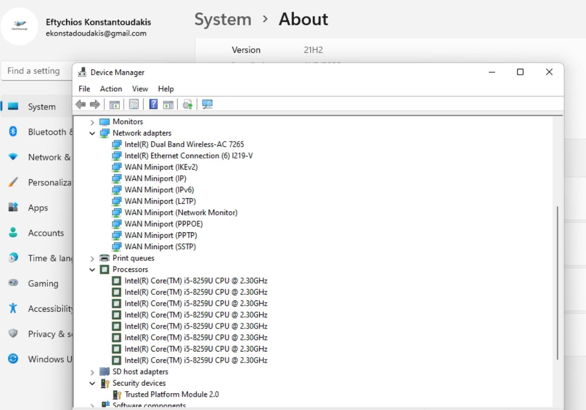The image size is (586, 410).
Task: Click Show/Hide Console Tree toolbar icon
Action: pos(115,104)
